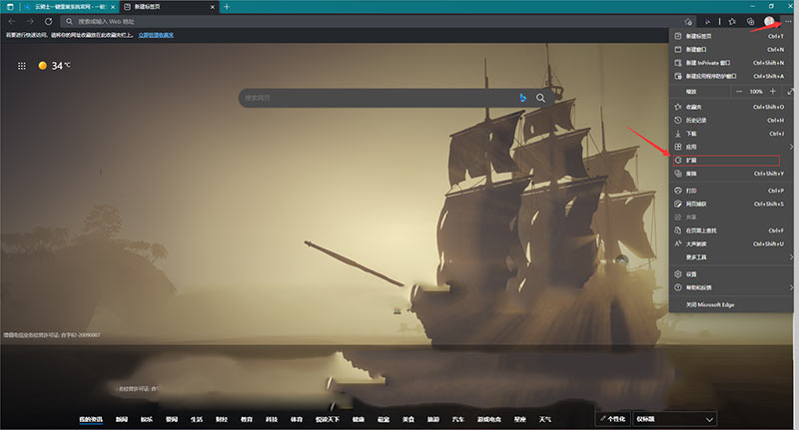Select the 新建标签页 browser tab

coord(169,7)
